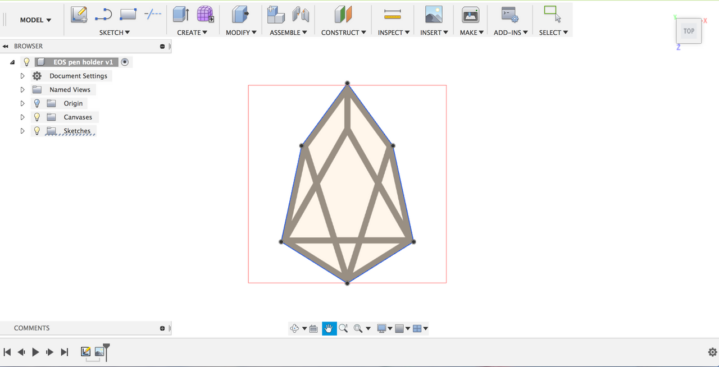719x367 pixels.
Task: Expand the COMMENTS panel with plus button
Action: 162,328
